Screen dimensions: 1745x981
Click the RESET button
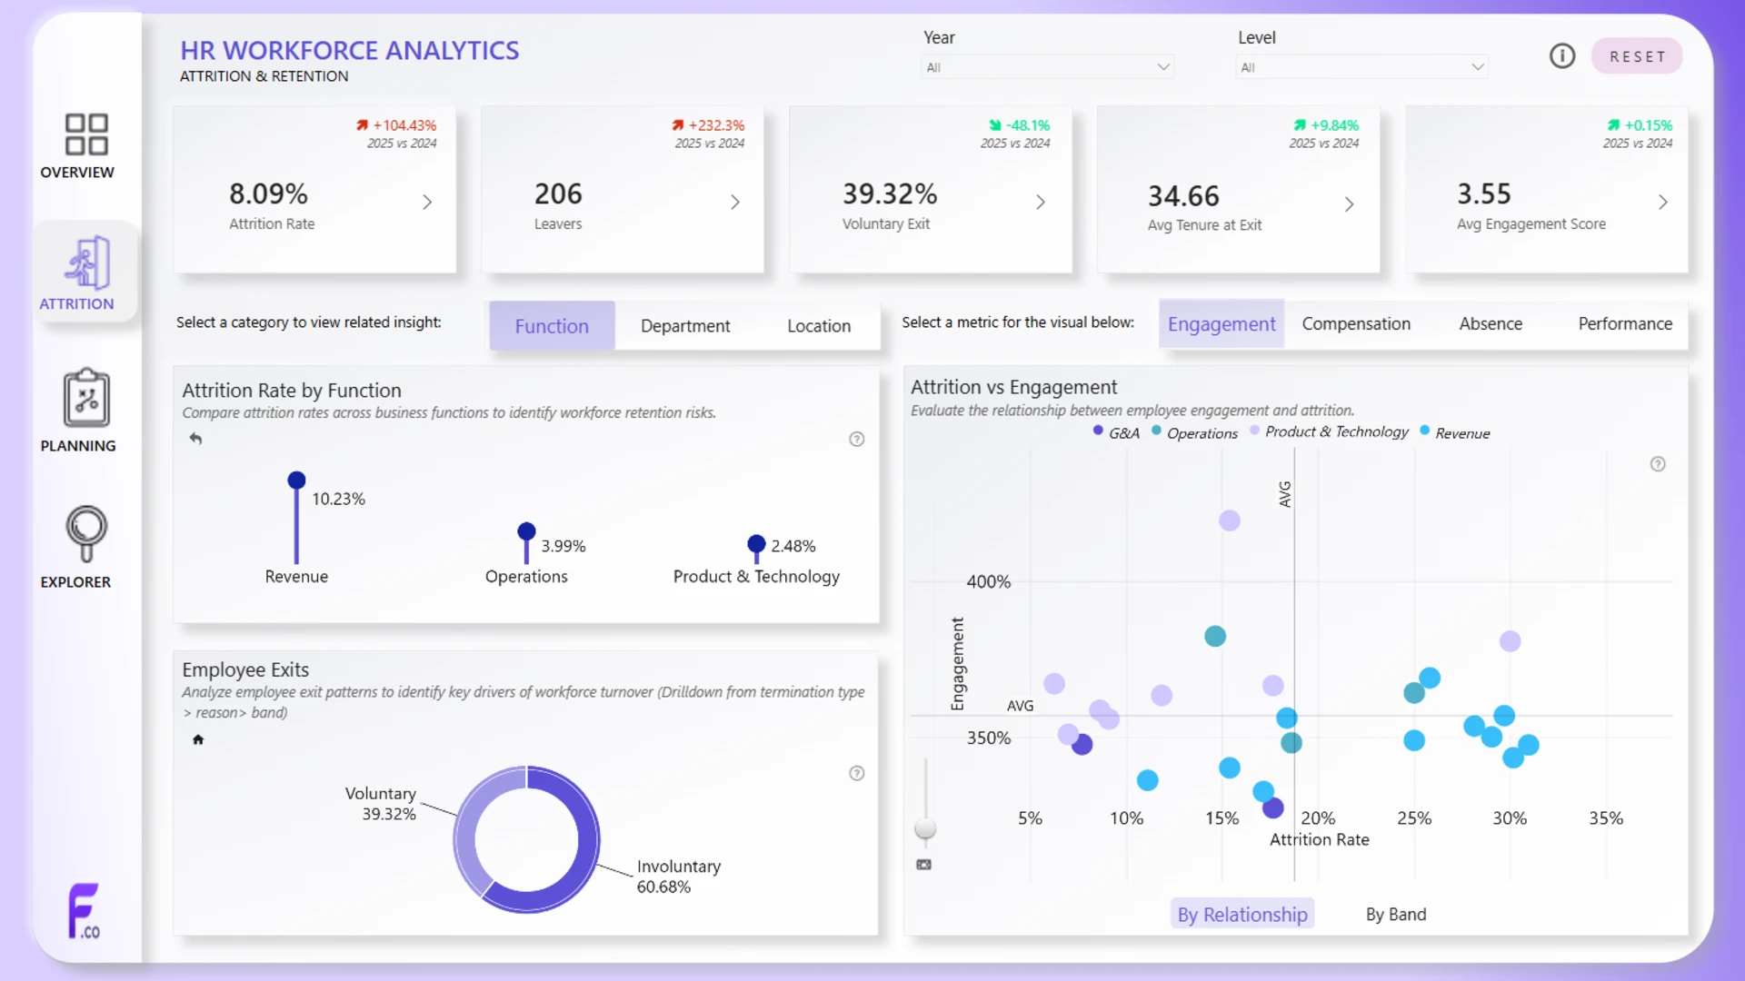(x=1638, y=56)
